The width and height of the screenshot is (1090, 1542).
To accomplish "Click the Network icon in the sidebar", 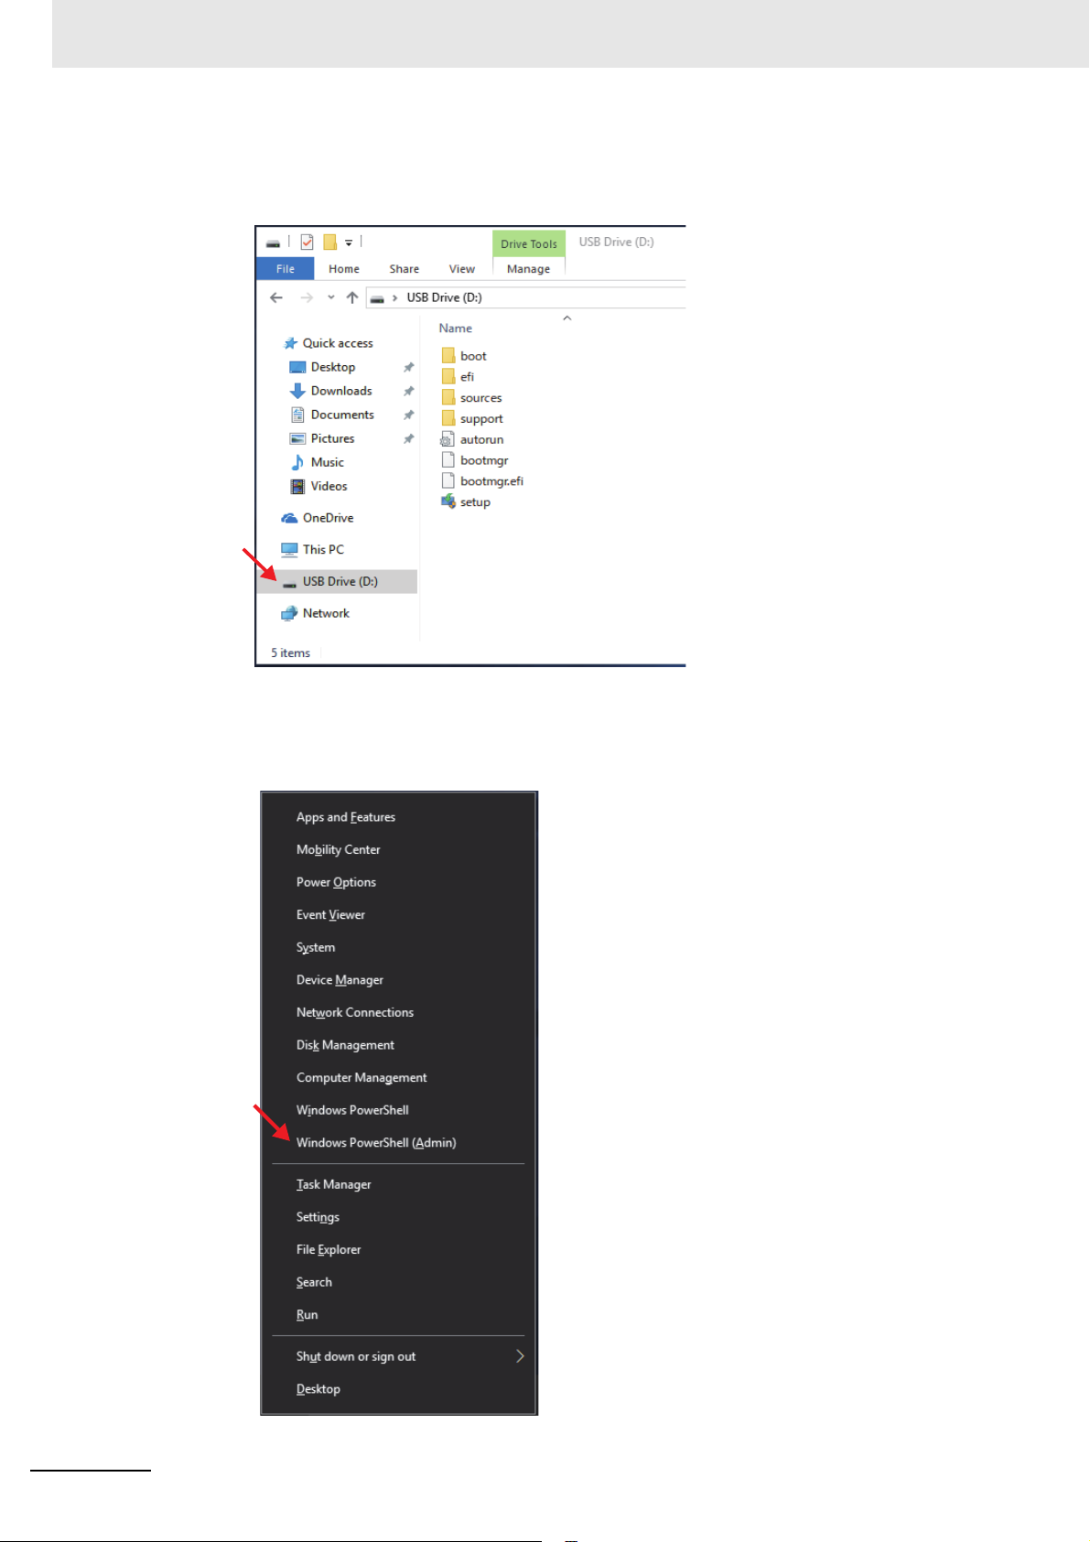I will click(289, 613).
